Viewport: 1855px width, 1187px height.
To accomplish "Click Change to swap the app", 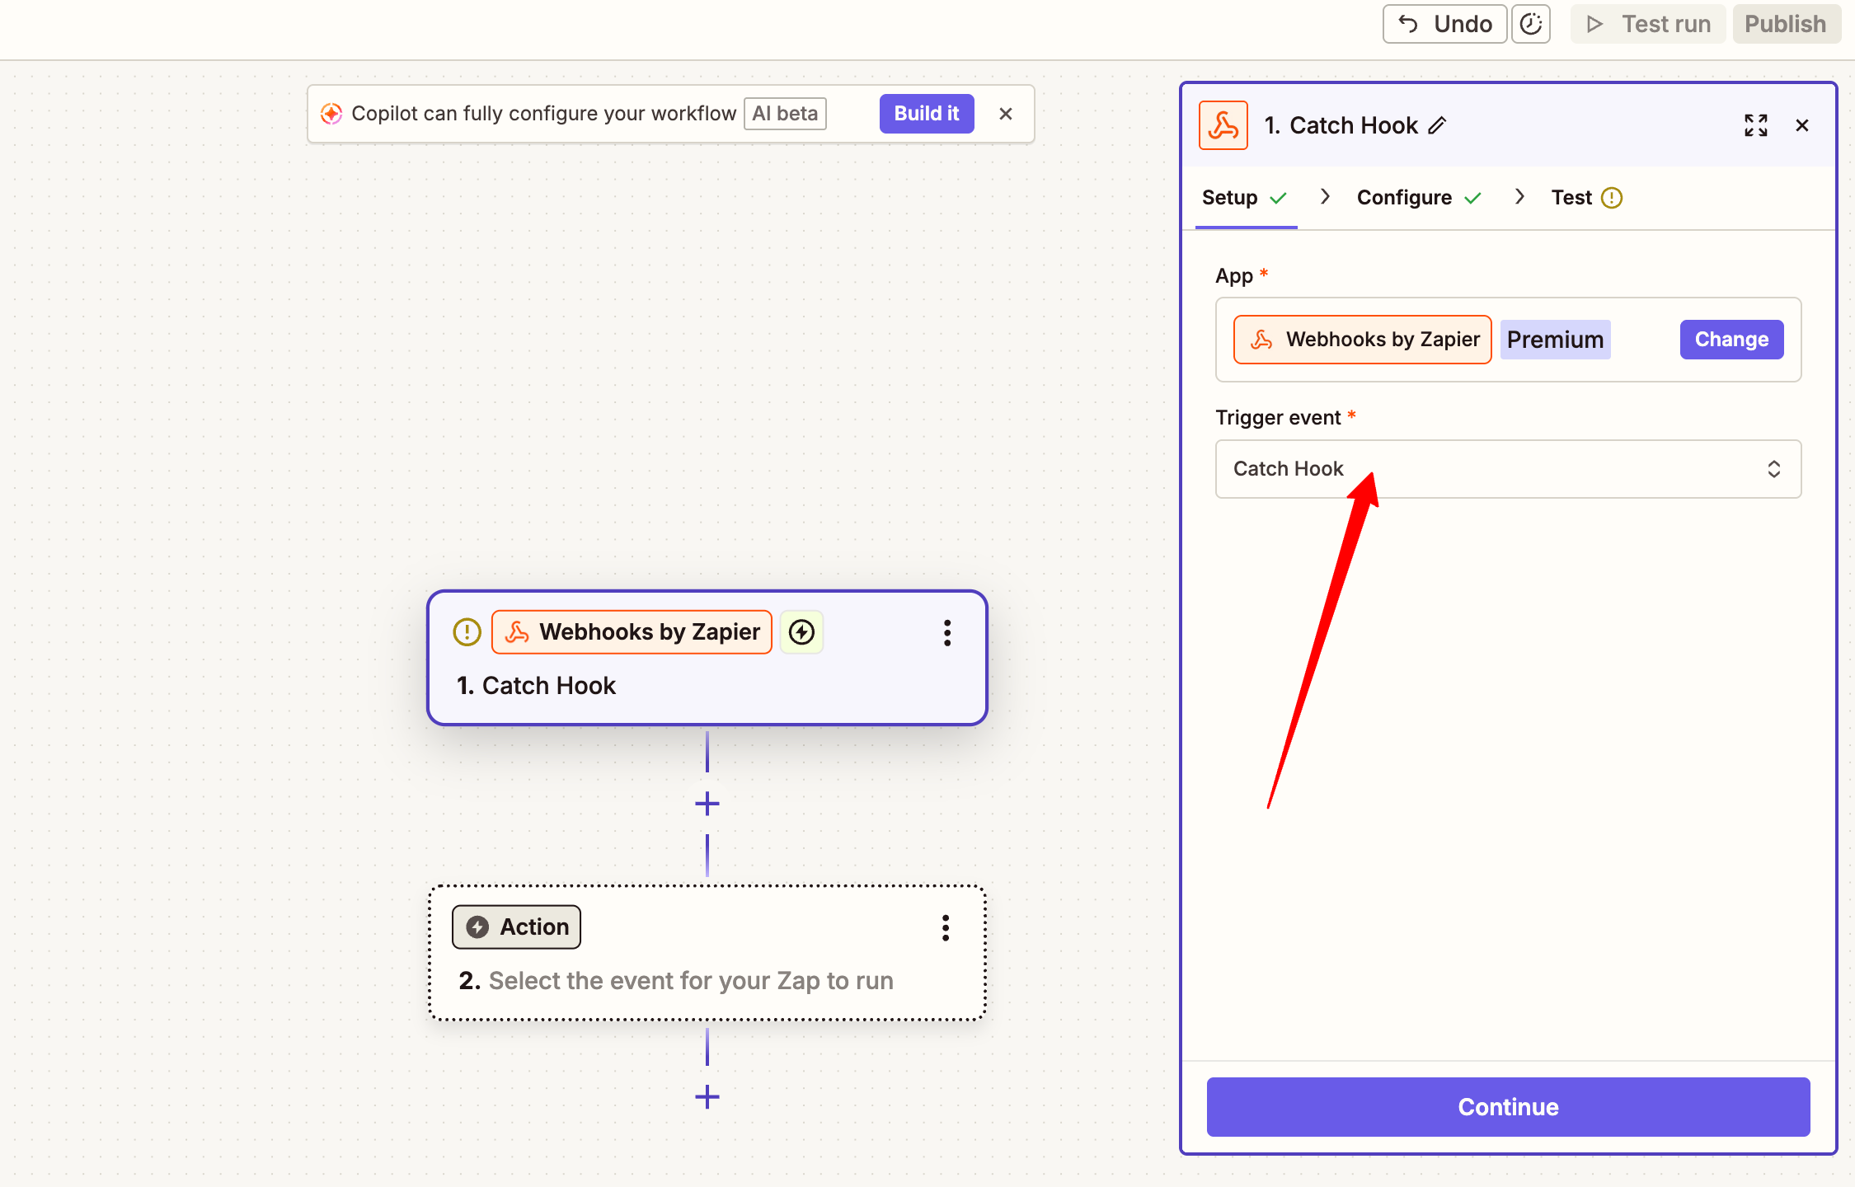I will [1731, 340].
